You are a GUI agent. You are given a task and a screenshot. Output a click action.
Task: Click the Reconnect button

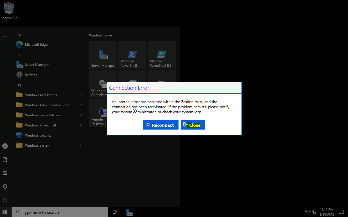coord(161,125)
